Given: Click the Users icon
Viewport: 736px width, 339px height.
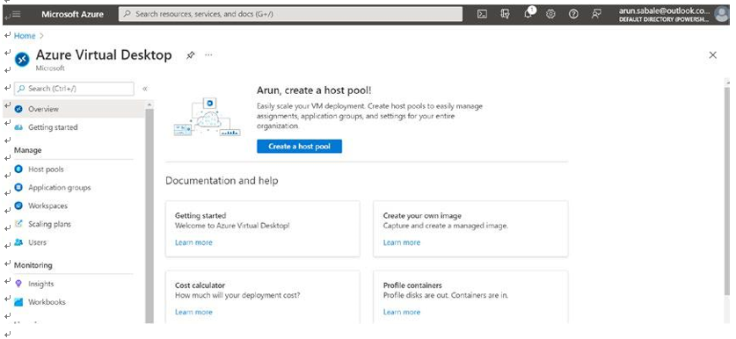Looking at the screenshot, I should 18,242.
